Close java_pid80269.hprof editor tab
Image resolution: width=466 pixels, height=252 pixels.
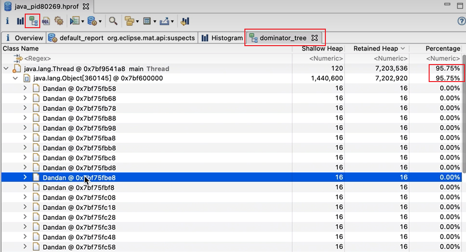86,6
